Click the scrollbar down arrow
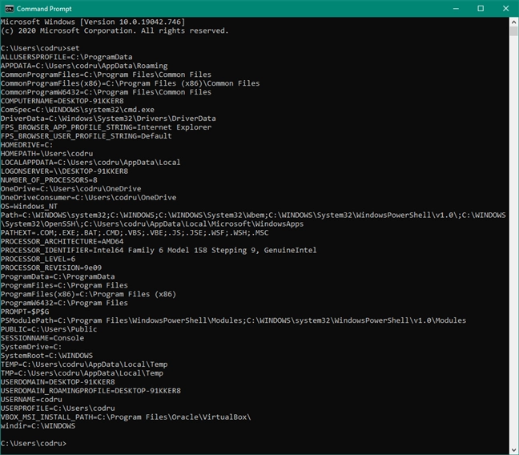 click(x=513, y=450)
